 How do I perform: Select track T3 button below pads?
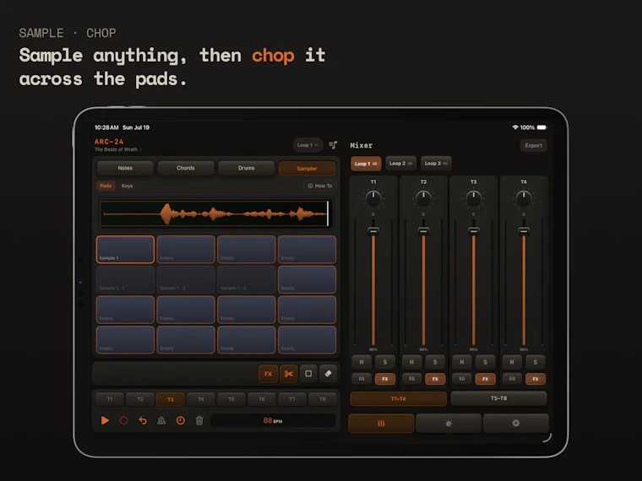tap(171, 400)
